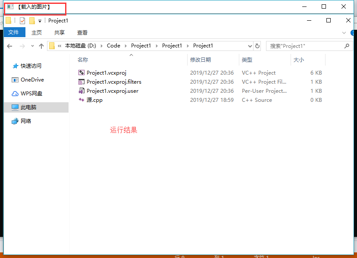This screenshot has width=357, height=258.
Task: Select the Project1.vcxproj.filters file name
Action: click(x=114, y=82)
